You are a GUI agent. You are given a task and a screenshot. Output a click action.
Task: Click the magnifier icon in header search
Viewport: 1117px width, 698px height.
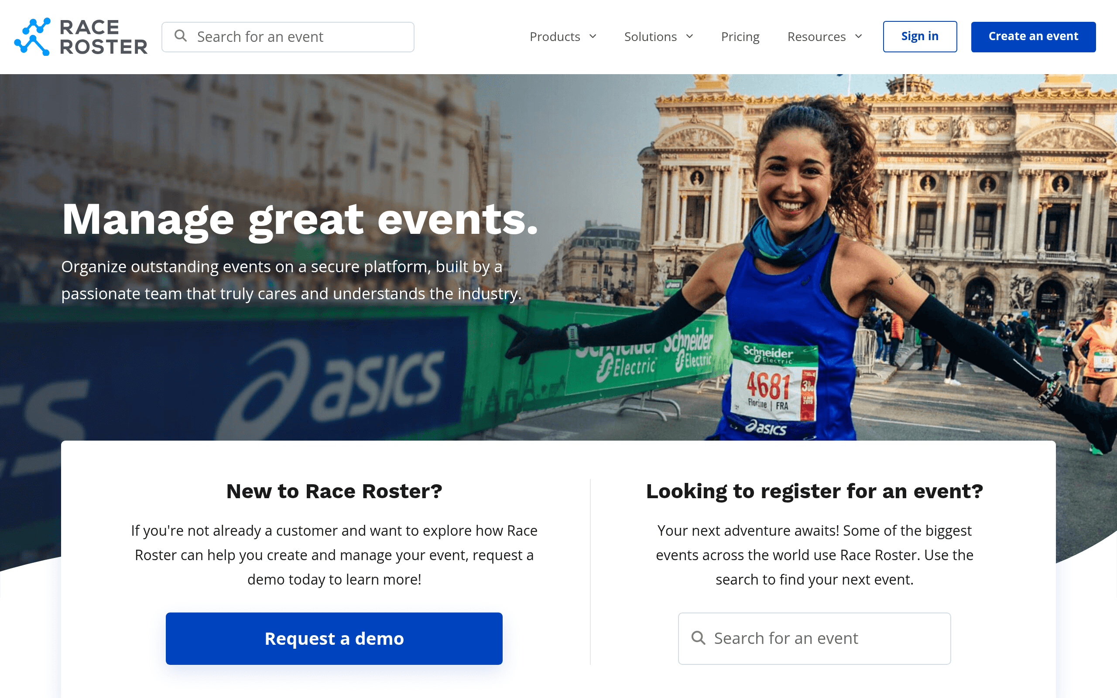(181, 36)
